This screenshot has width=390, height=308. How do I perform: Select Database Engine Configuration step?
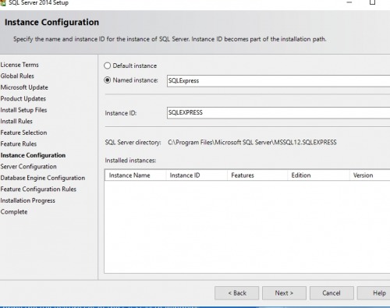pos(43,178)
